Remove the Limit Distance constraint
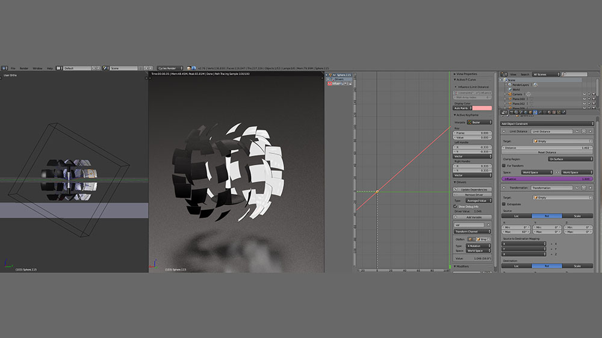 590,131
